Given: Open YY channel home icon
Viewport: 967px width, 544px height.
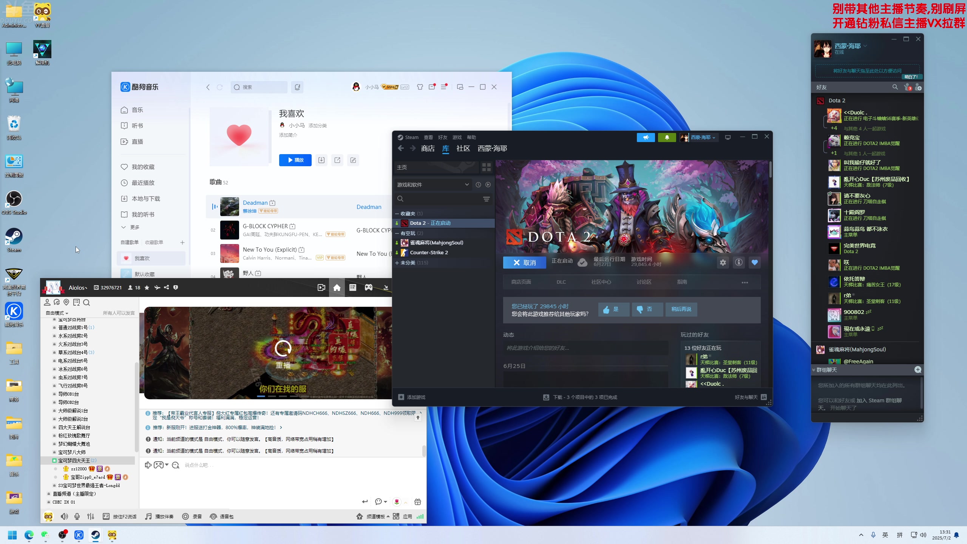Looking at the screenshot, I should [337, 288].
